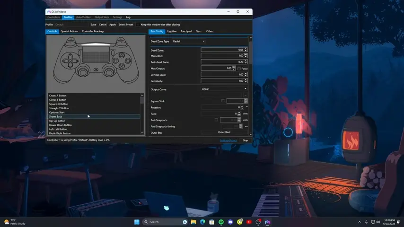The width and height of the screenshot is (404, 227).
Task: Click the Cancel button
Action: pyautogui.click(x=103, y=25)
